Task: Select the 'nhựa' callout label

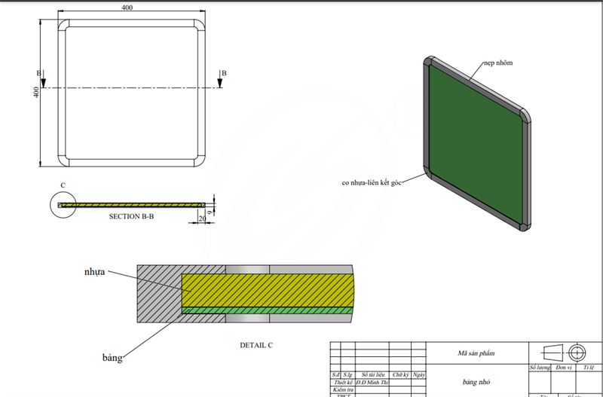Action: tap(95, 272)
